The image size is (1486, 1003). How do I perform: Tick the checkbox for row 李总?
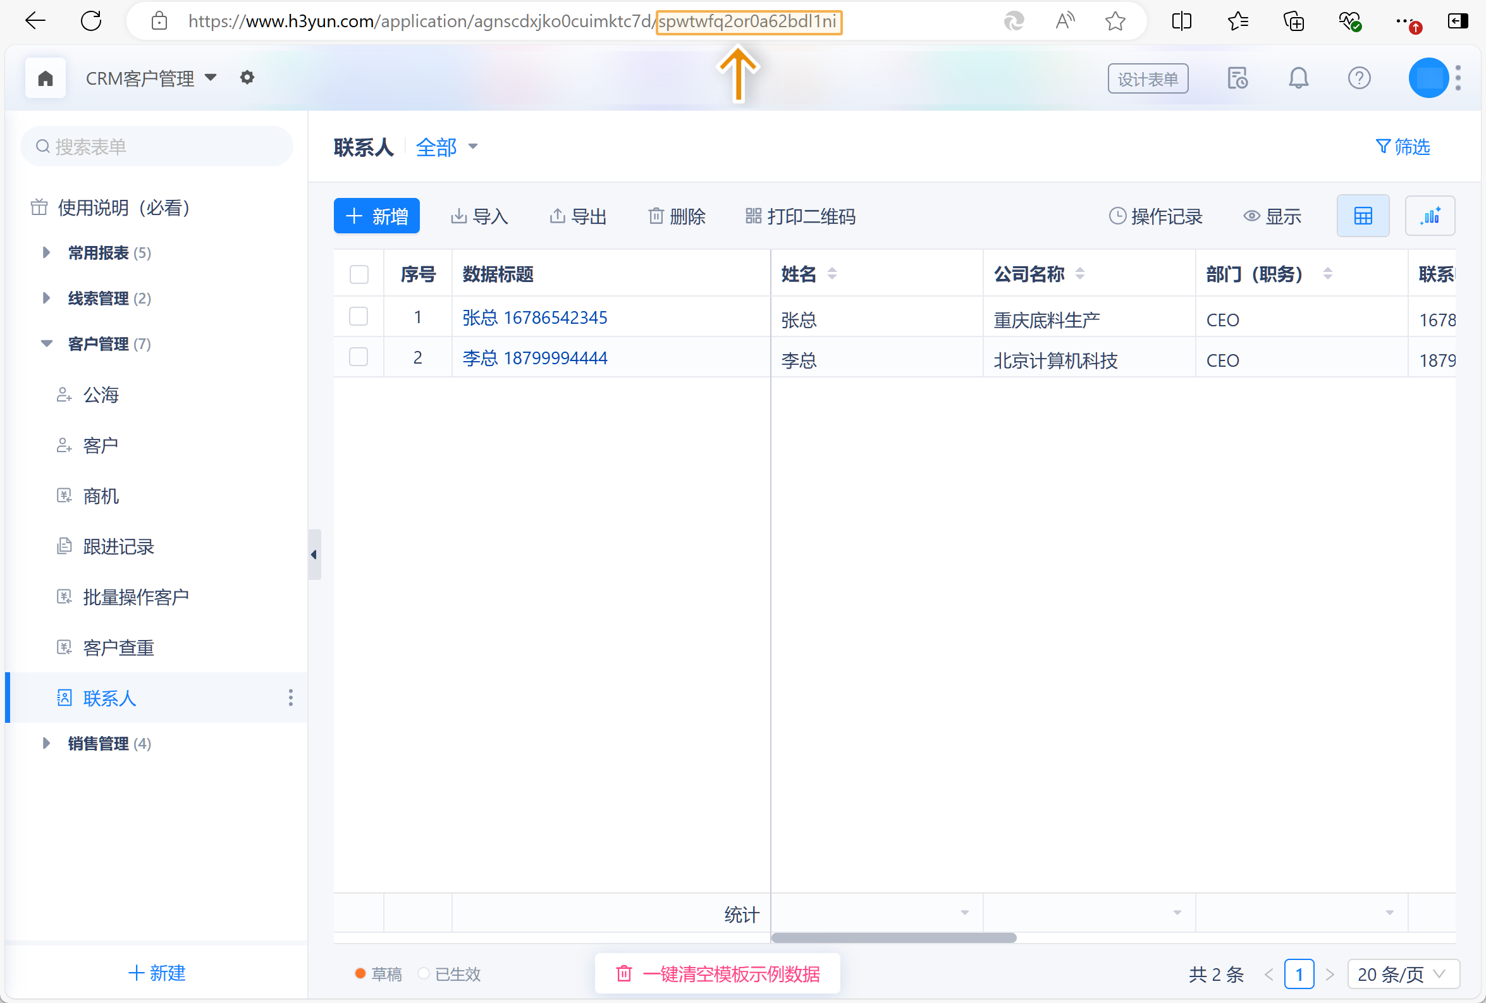(359, 357)
